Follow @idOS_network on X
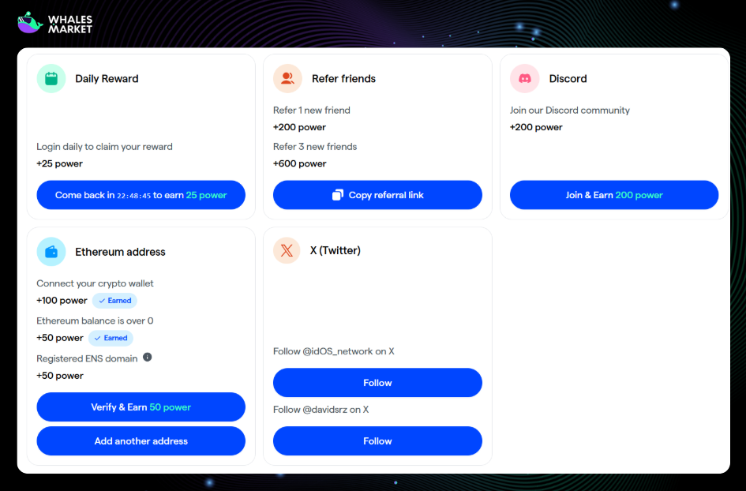 (377, 383)
